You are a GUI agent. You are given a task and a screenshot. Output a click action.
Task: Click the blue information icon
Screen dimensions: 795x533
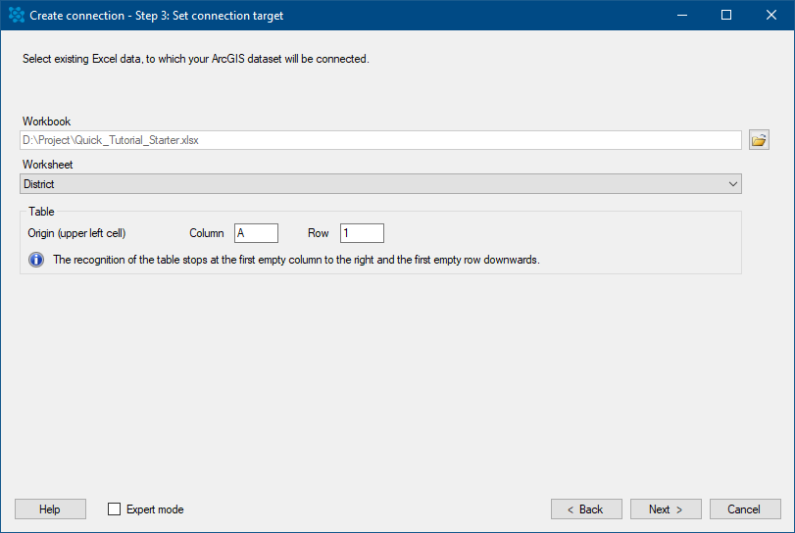coord(36,260)
